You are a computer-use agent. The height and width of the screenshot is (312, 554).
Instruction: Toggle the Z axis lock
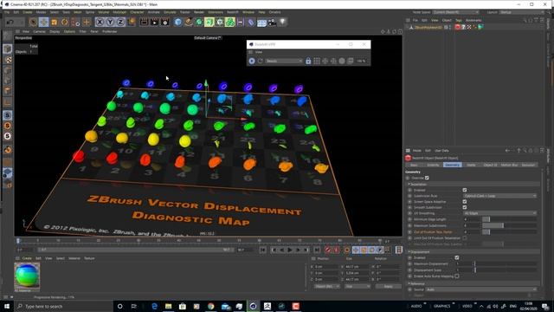(x=120, y=23)
